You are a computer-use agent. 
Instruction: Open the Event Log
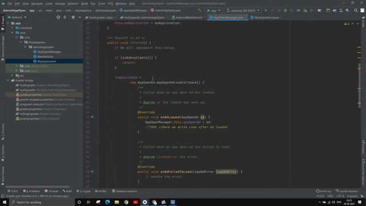(x=324, y=191)
